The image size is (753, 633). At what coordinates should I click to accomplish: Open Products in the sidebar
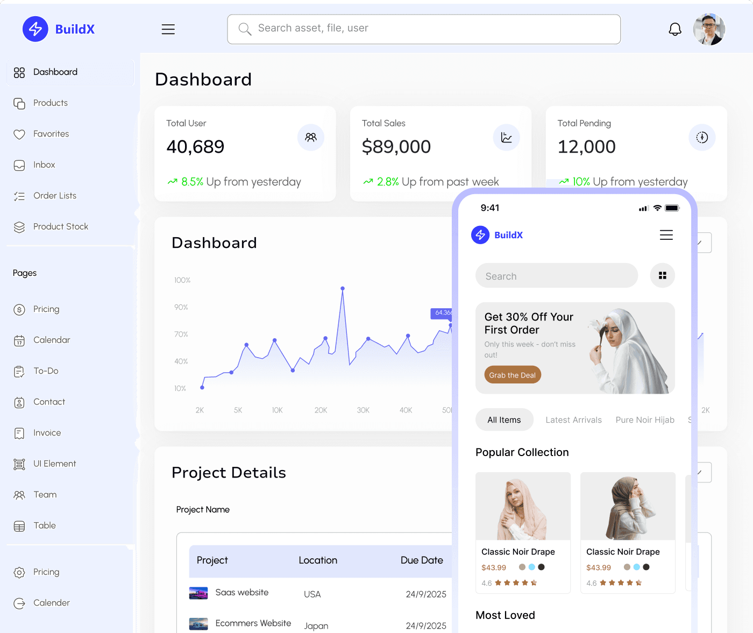(x=51, y=103)
